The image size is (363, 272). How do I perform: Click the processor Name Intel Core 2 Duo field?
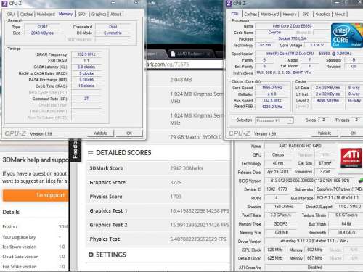(292, 26)
